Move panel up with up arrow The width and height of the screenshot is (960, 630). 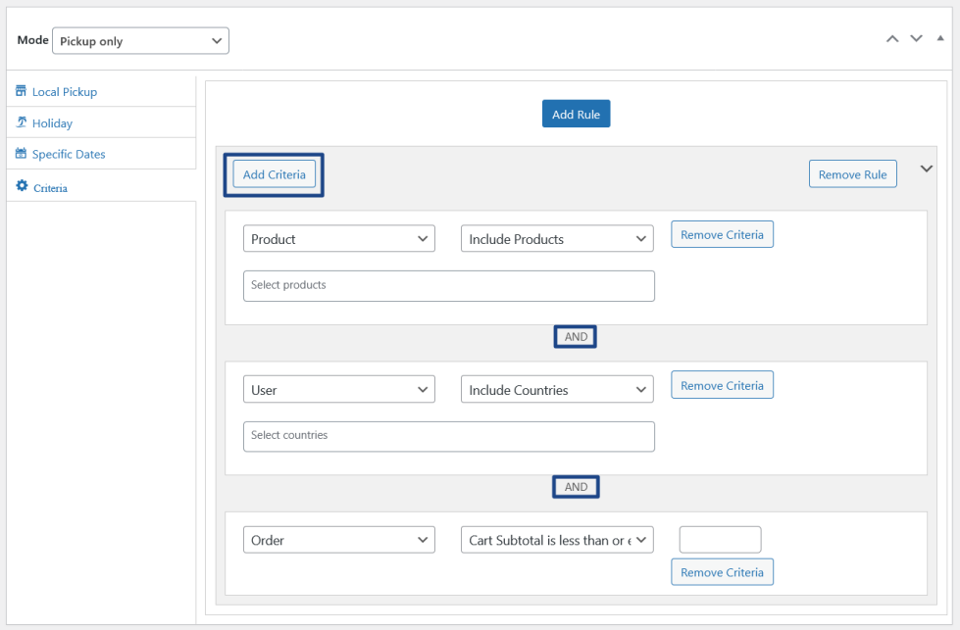(891, 39)
